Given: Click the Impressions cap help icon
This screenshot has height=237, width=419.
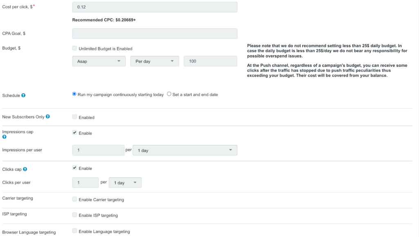Looking at the screenshot, I should pos(5,137).
